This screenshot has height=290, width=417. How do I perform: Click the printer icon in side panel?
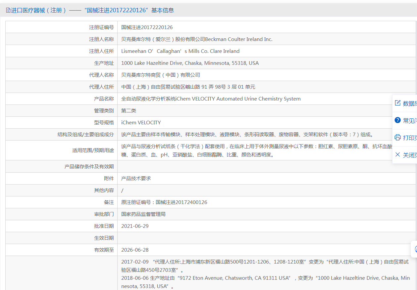pos(398,137)
